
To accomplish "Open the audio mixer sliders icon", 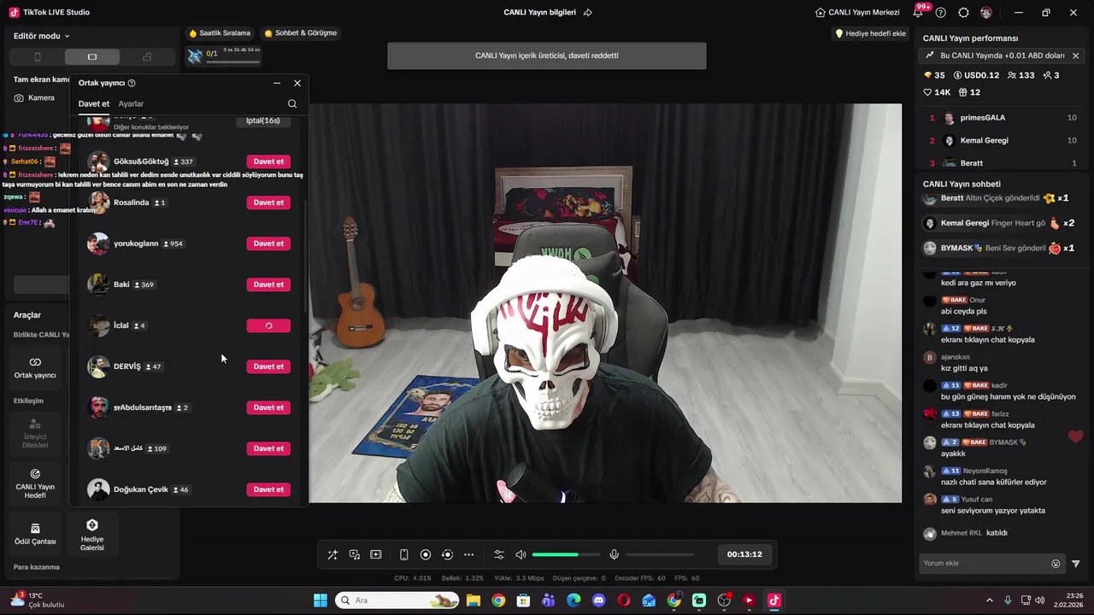I will (499, 554).
